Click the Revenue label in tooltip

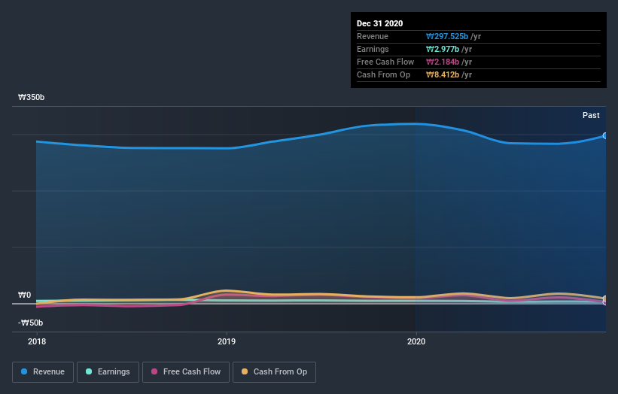click(x=373, y=37)
